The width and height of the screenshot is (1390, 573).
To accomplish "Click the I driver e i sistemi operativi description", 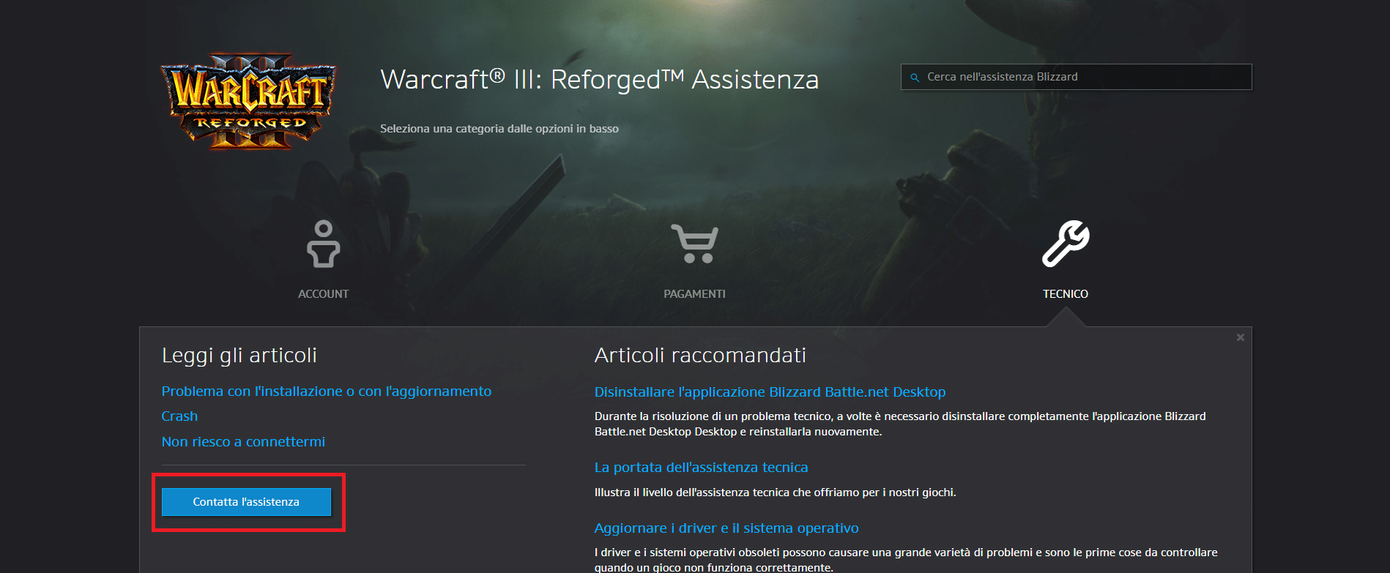I will pos(906,560).
